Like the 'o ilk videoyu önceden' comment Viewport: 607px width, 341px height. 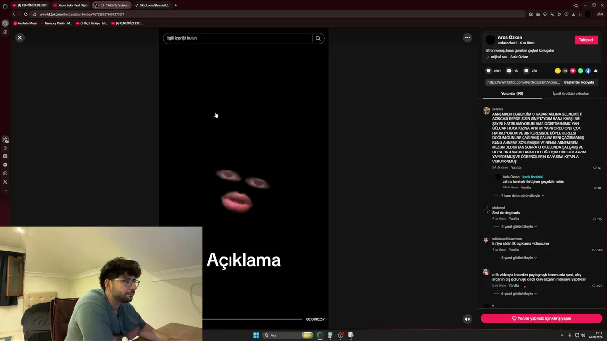click(594, 286)
